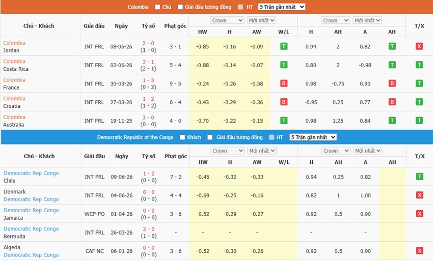
Task: Click the 1 - 2 score versus Chile
Action: click(149, 173)
